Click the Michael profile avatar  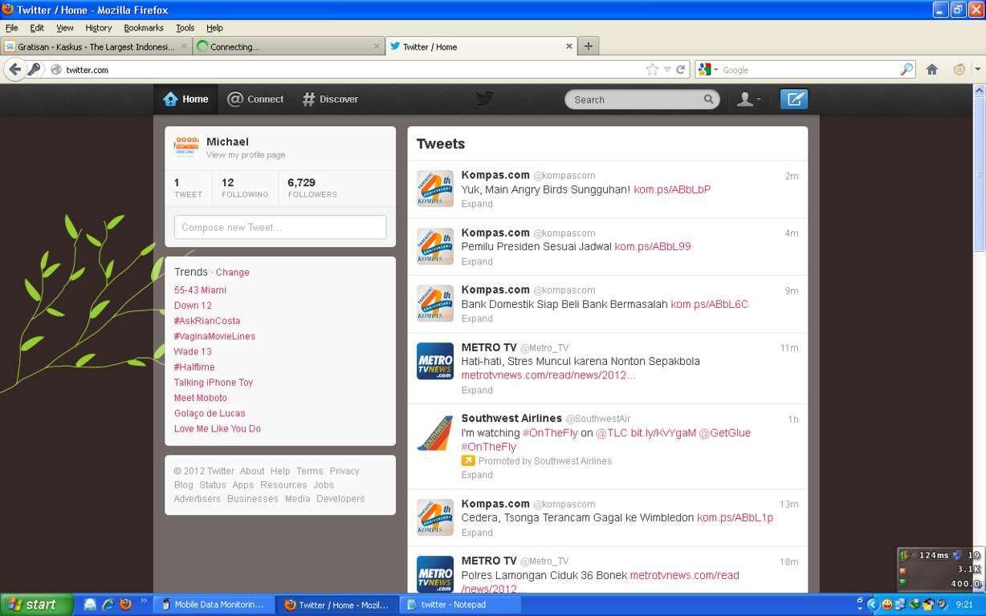pyautogui.click(x=186, y=147)
